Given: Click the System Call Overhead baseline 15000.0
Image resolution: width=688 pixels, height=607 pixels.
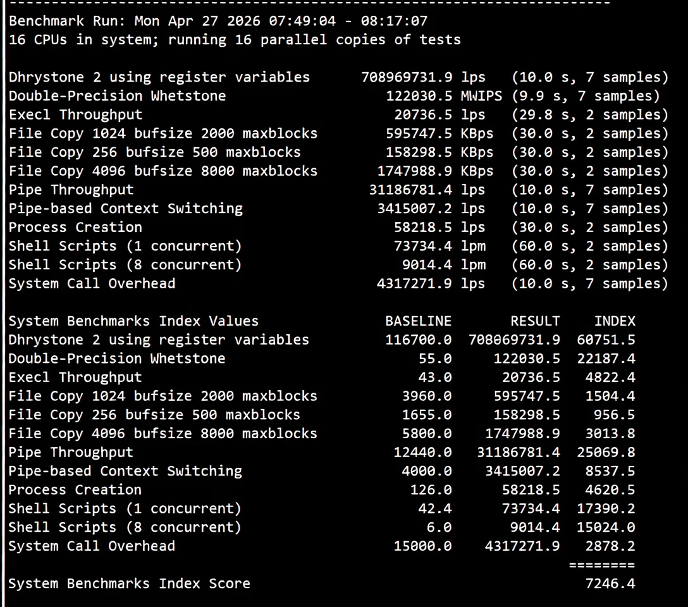Looking at the screenshot, I should [x=423, y=546].
